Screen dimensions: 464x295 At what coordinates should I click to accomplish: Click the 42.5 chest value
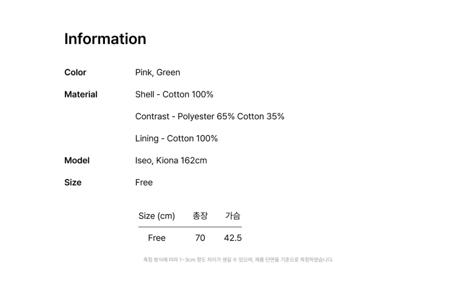[232, 238]
